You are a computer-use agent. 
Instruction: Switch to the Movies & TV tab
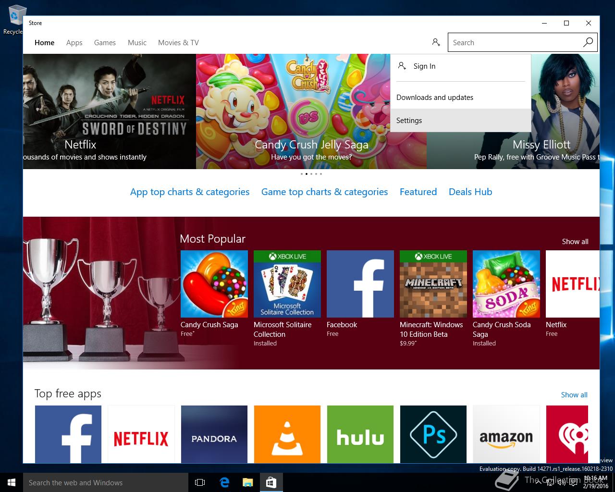point(178,42)
